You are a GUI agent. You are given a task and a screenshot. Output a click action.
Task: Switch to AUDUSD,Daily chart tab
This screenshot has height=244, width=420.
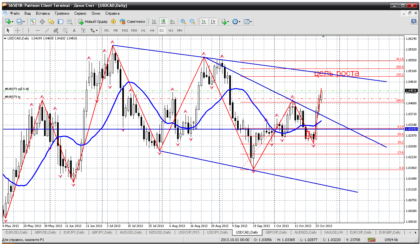coord(131,232)
